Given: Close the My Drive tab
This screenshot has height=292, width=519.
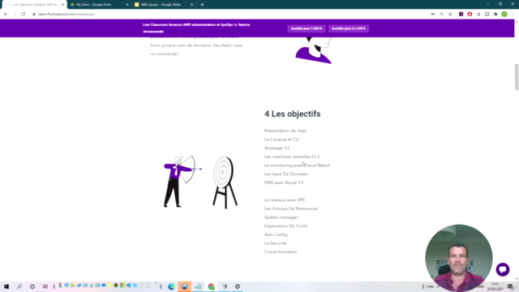Looking at the screenshot, I should [x=127, y=5].
